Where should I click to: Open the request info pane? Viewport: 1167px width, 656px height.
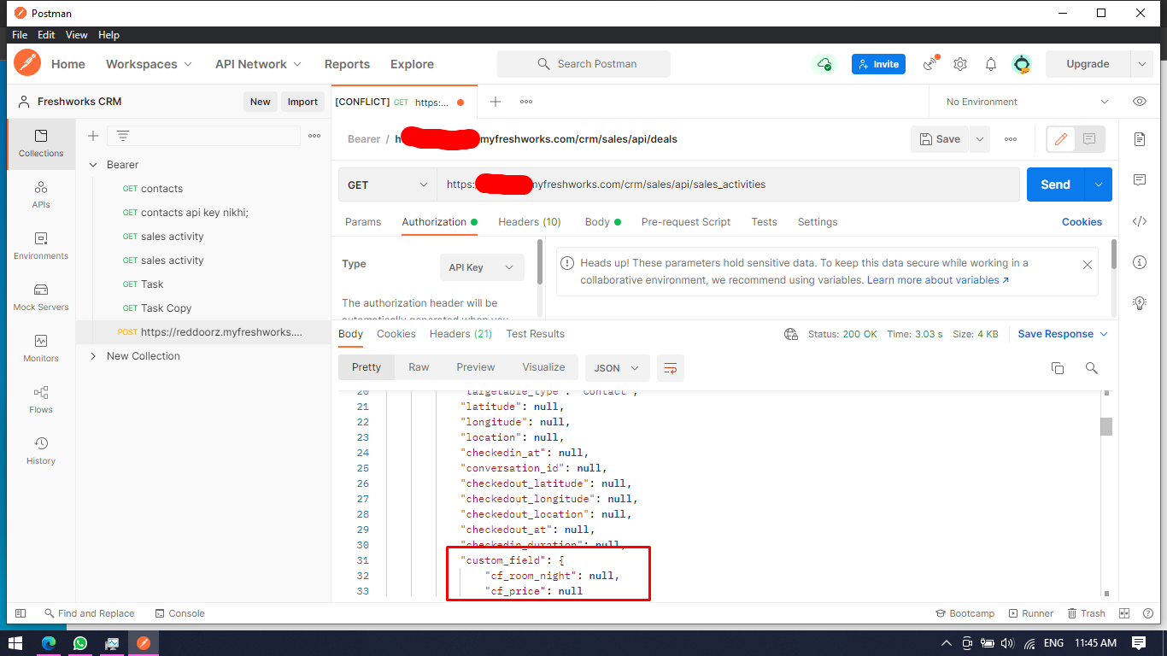(1140, 262)
